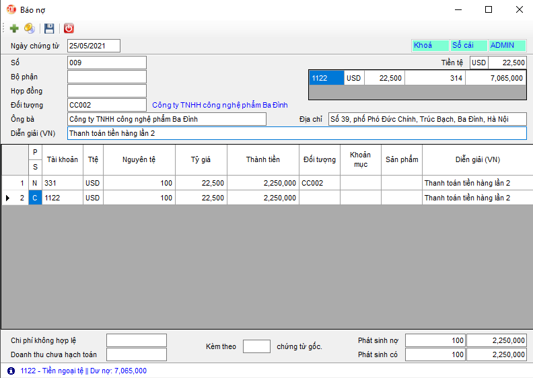Toggle the C debit/credit cell in row 2
The image size is (533, 378).
pos(35,198)
